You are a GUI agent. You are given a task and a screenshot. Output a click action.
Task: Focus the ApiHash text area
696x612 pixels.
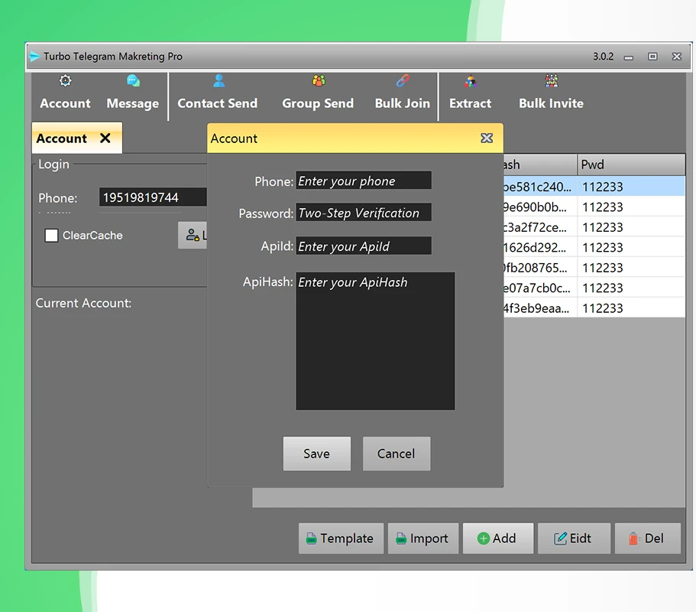tap(375, 341)
